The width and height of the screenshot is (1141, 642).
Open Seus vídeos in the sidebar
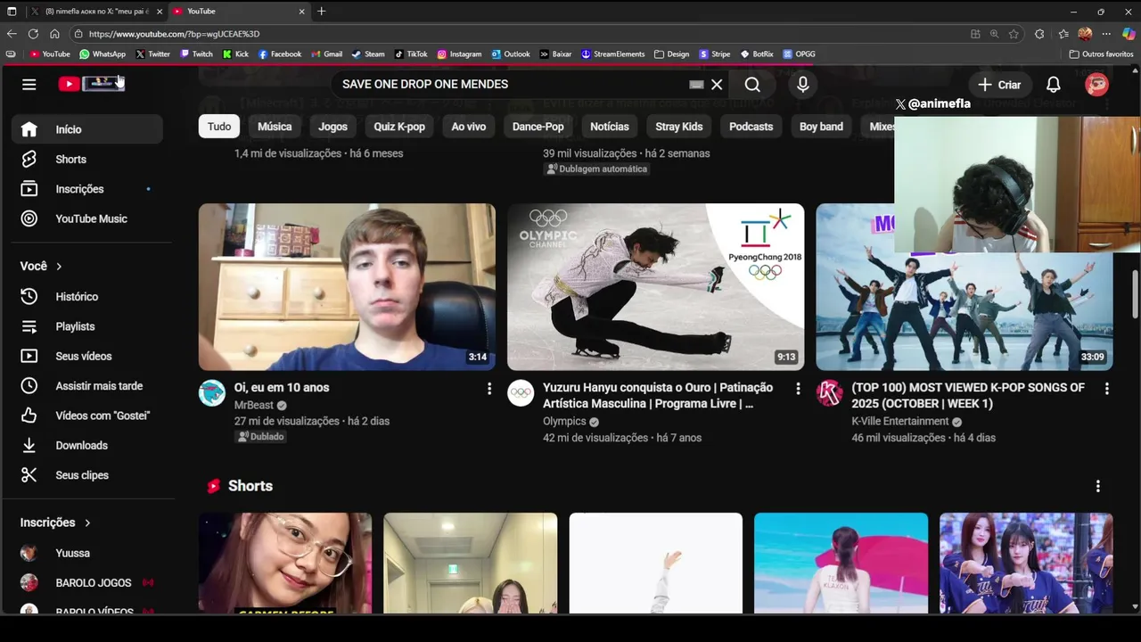click(x=87, y=357)
